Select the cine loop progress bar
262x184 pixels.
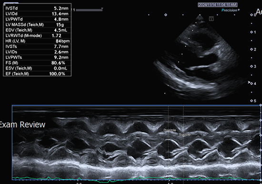click(x=89, y=10)
